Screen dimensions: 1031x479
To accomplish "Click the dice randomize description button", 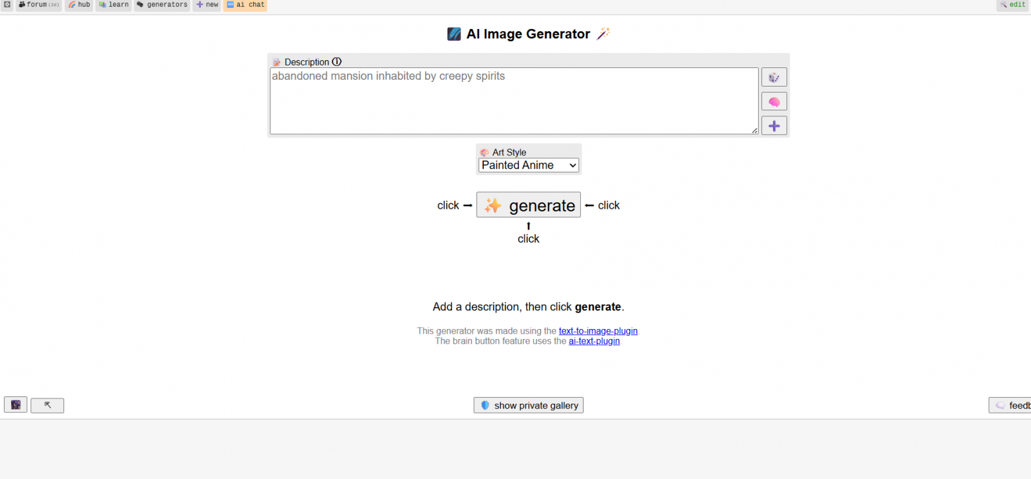I will [x=774, y=77].
